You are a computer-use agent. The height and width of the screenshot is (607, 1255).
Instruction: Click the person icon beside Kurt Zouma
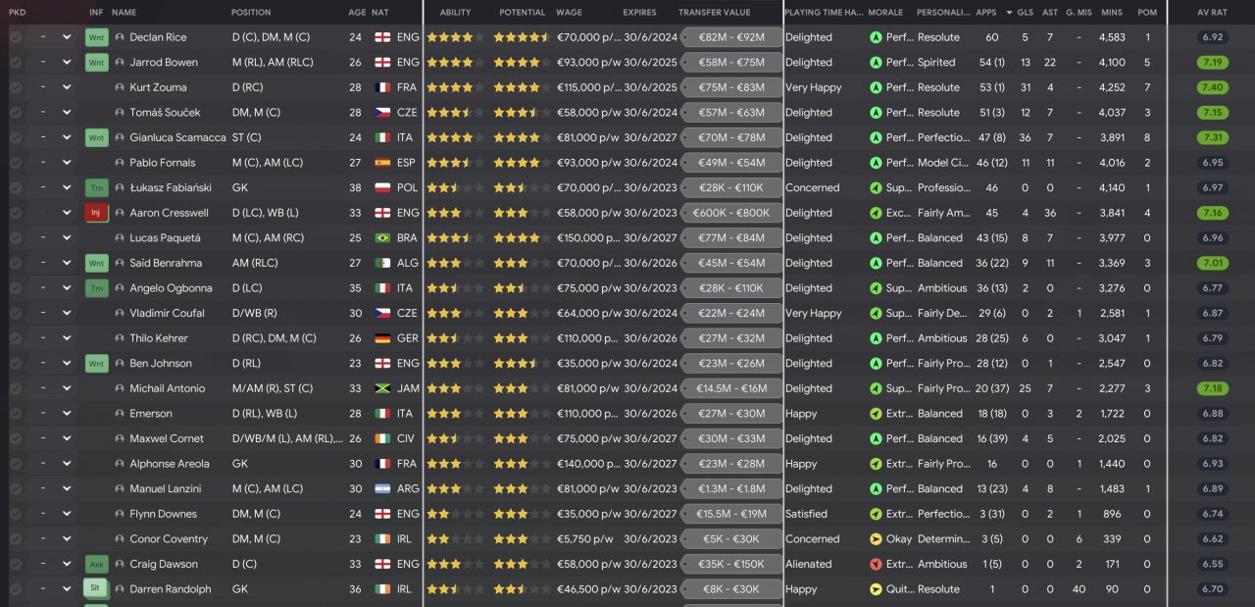pos(120,87)
